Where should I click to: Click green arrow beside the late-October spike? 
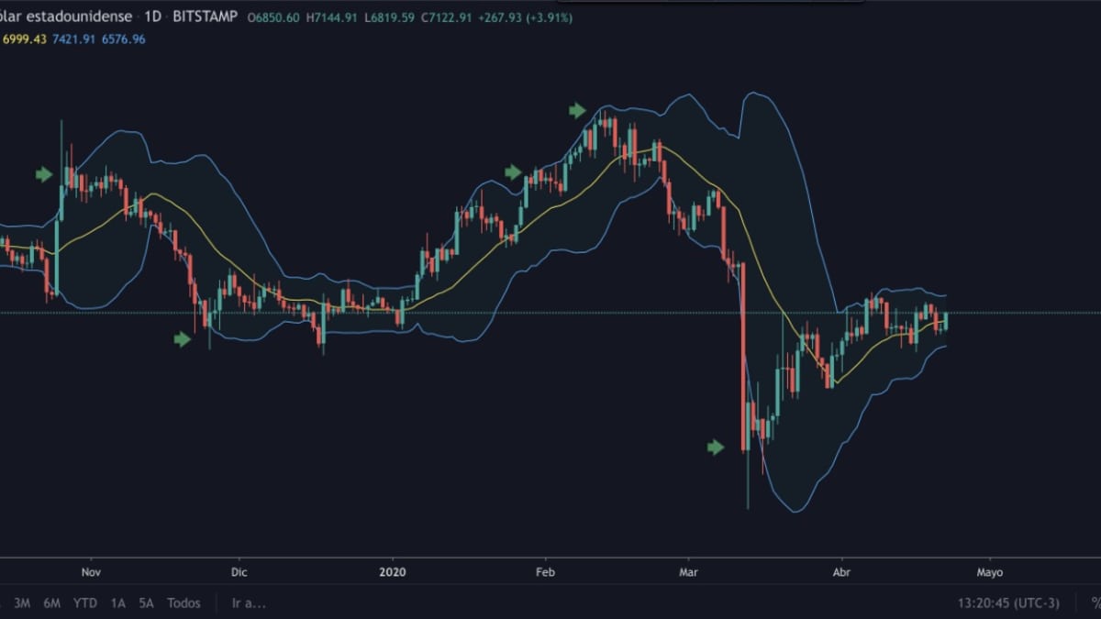(44, 174)
